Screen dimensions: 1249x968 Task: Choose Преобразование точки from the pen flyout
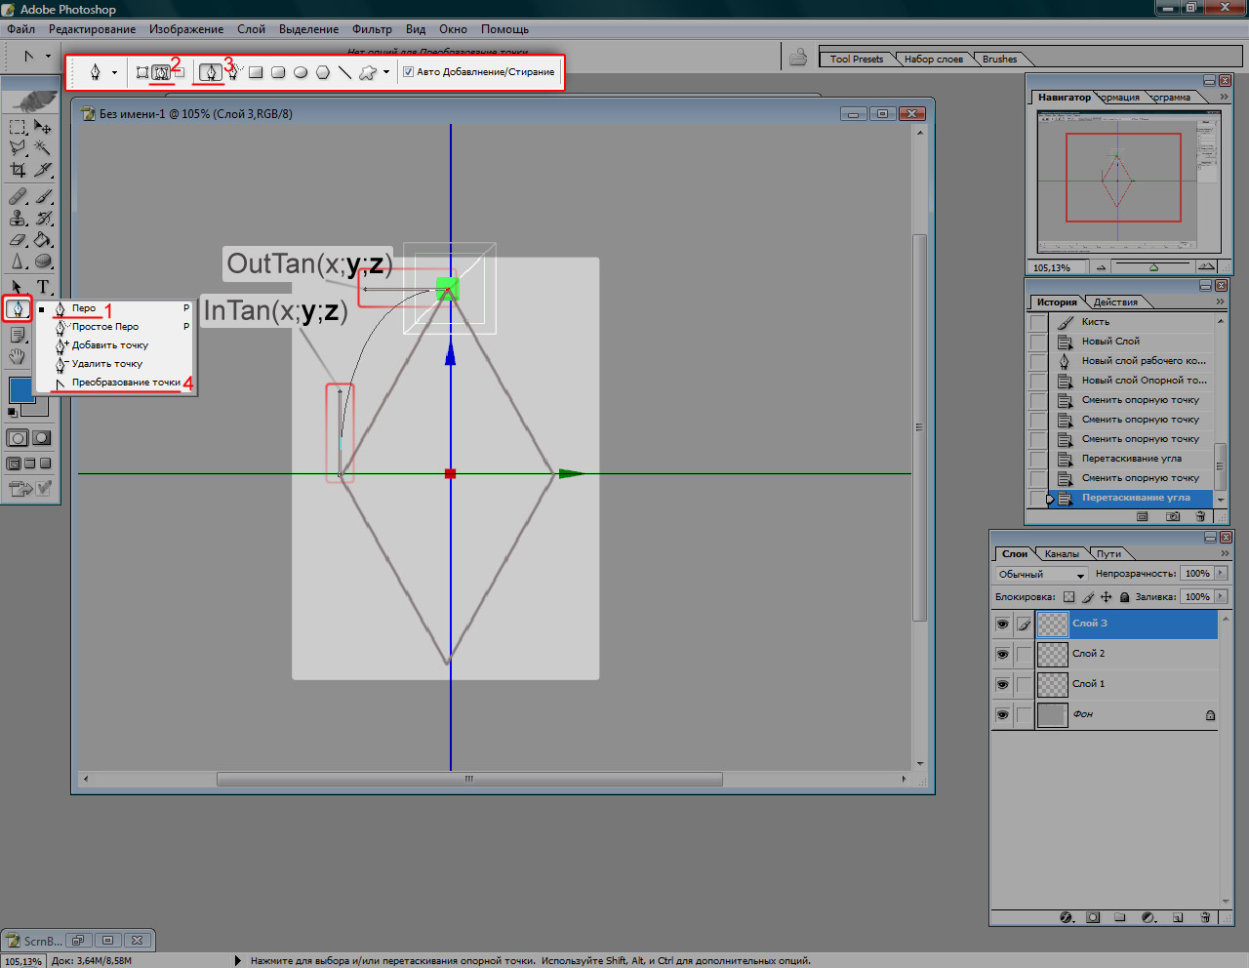tap(125, 383)
